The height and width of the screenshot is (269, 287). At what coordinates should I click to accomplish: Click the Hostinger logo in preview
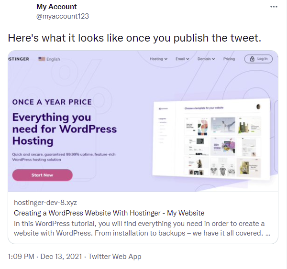(x=19, y=59)
